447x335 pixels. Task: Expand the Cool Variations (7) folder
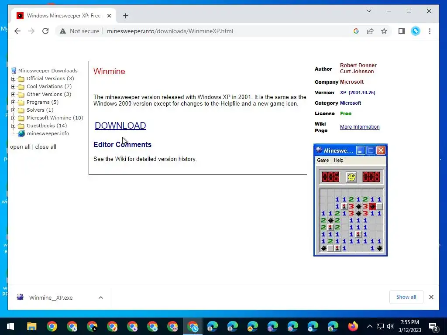(x=13, y=86)
